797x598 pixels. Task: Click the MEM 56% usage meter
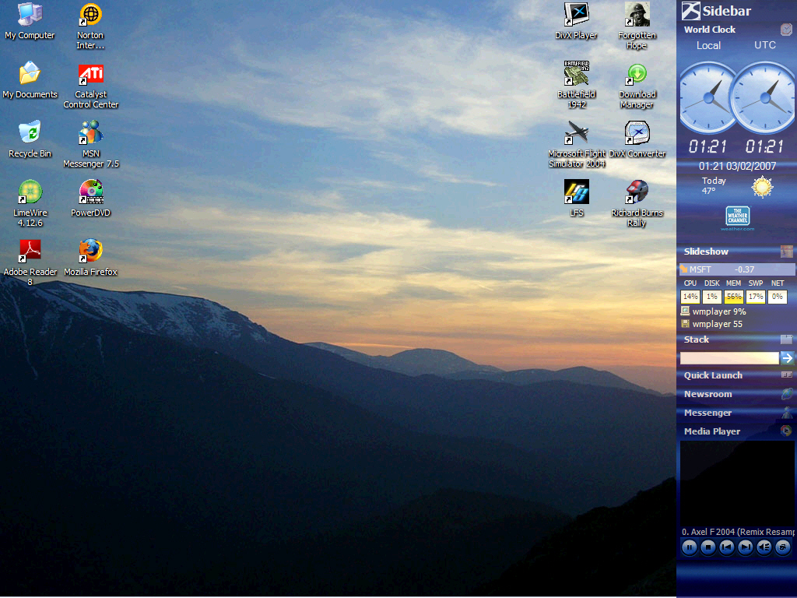tap(734, 297)
